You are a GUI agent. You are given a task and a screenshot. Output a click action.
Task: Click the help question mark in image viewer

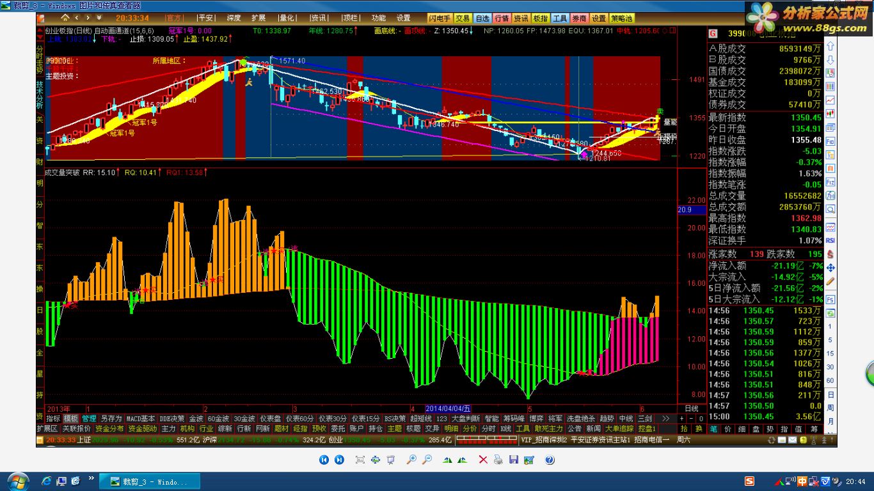pyautogui.click(x=550, y=460)
